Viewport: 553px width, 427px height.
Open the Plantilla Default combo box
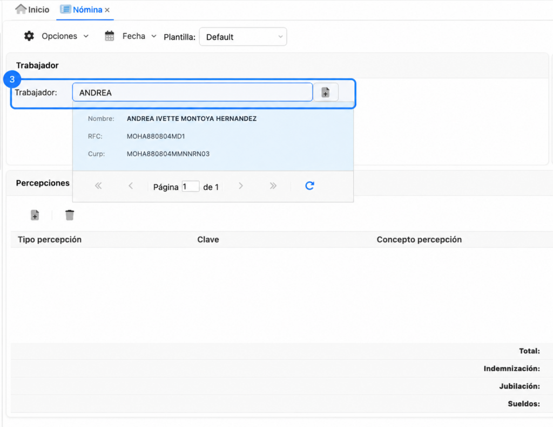click(x=243, y=37)
